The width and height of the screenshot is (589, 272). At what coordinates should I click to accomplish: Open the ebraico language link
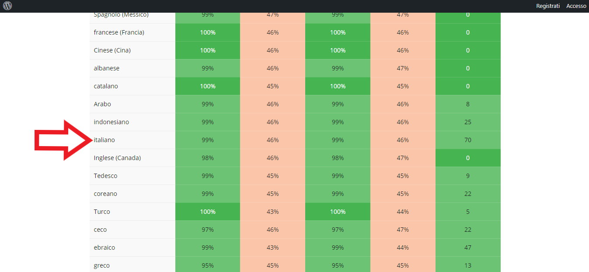pyautogui.click(x=104, y=248)
